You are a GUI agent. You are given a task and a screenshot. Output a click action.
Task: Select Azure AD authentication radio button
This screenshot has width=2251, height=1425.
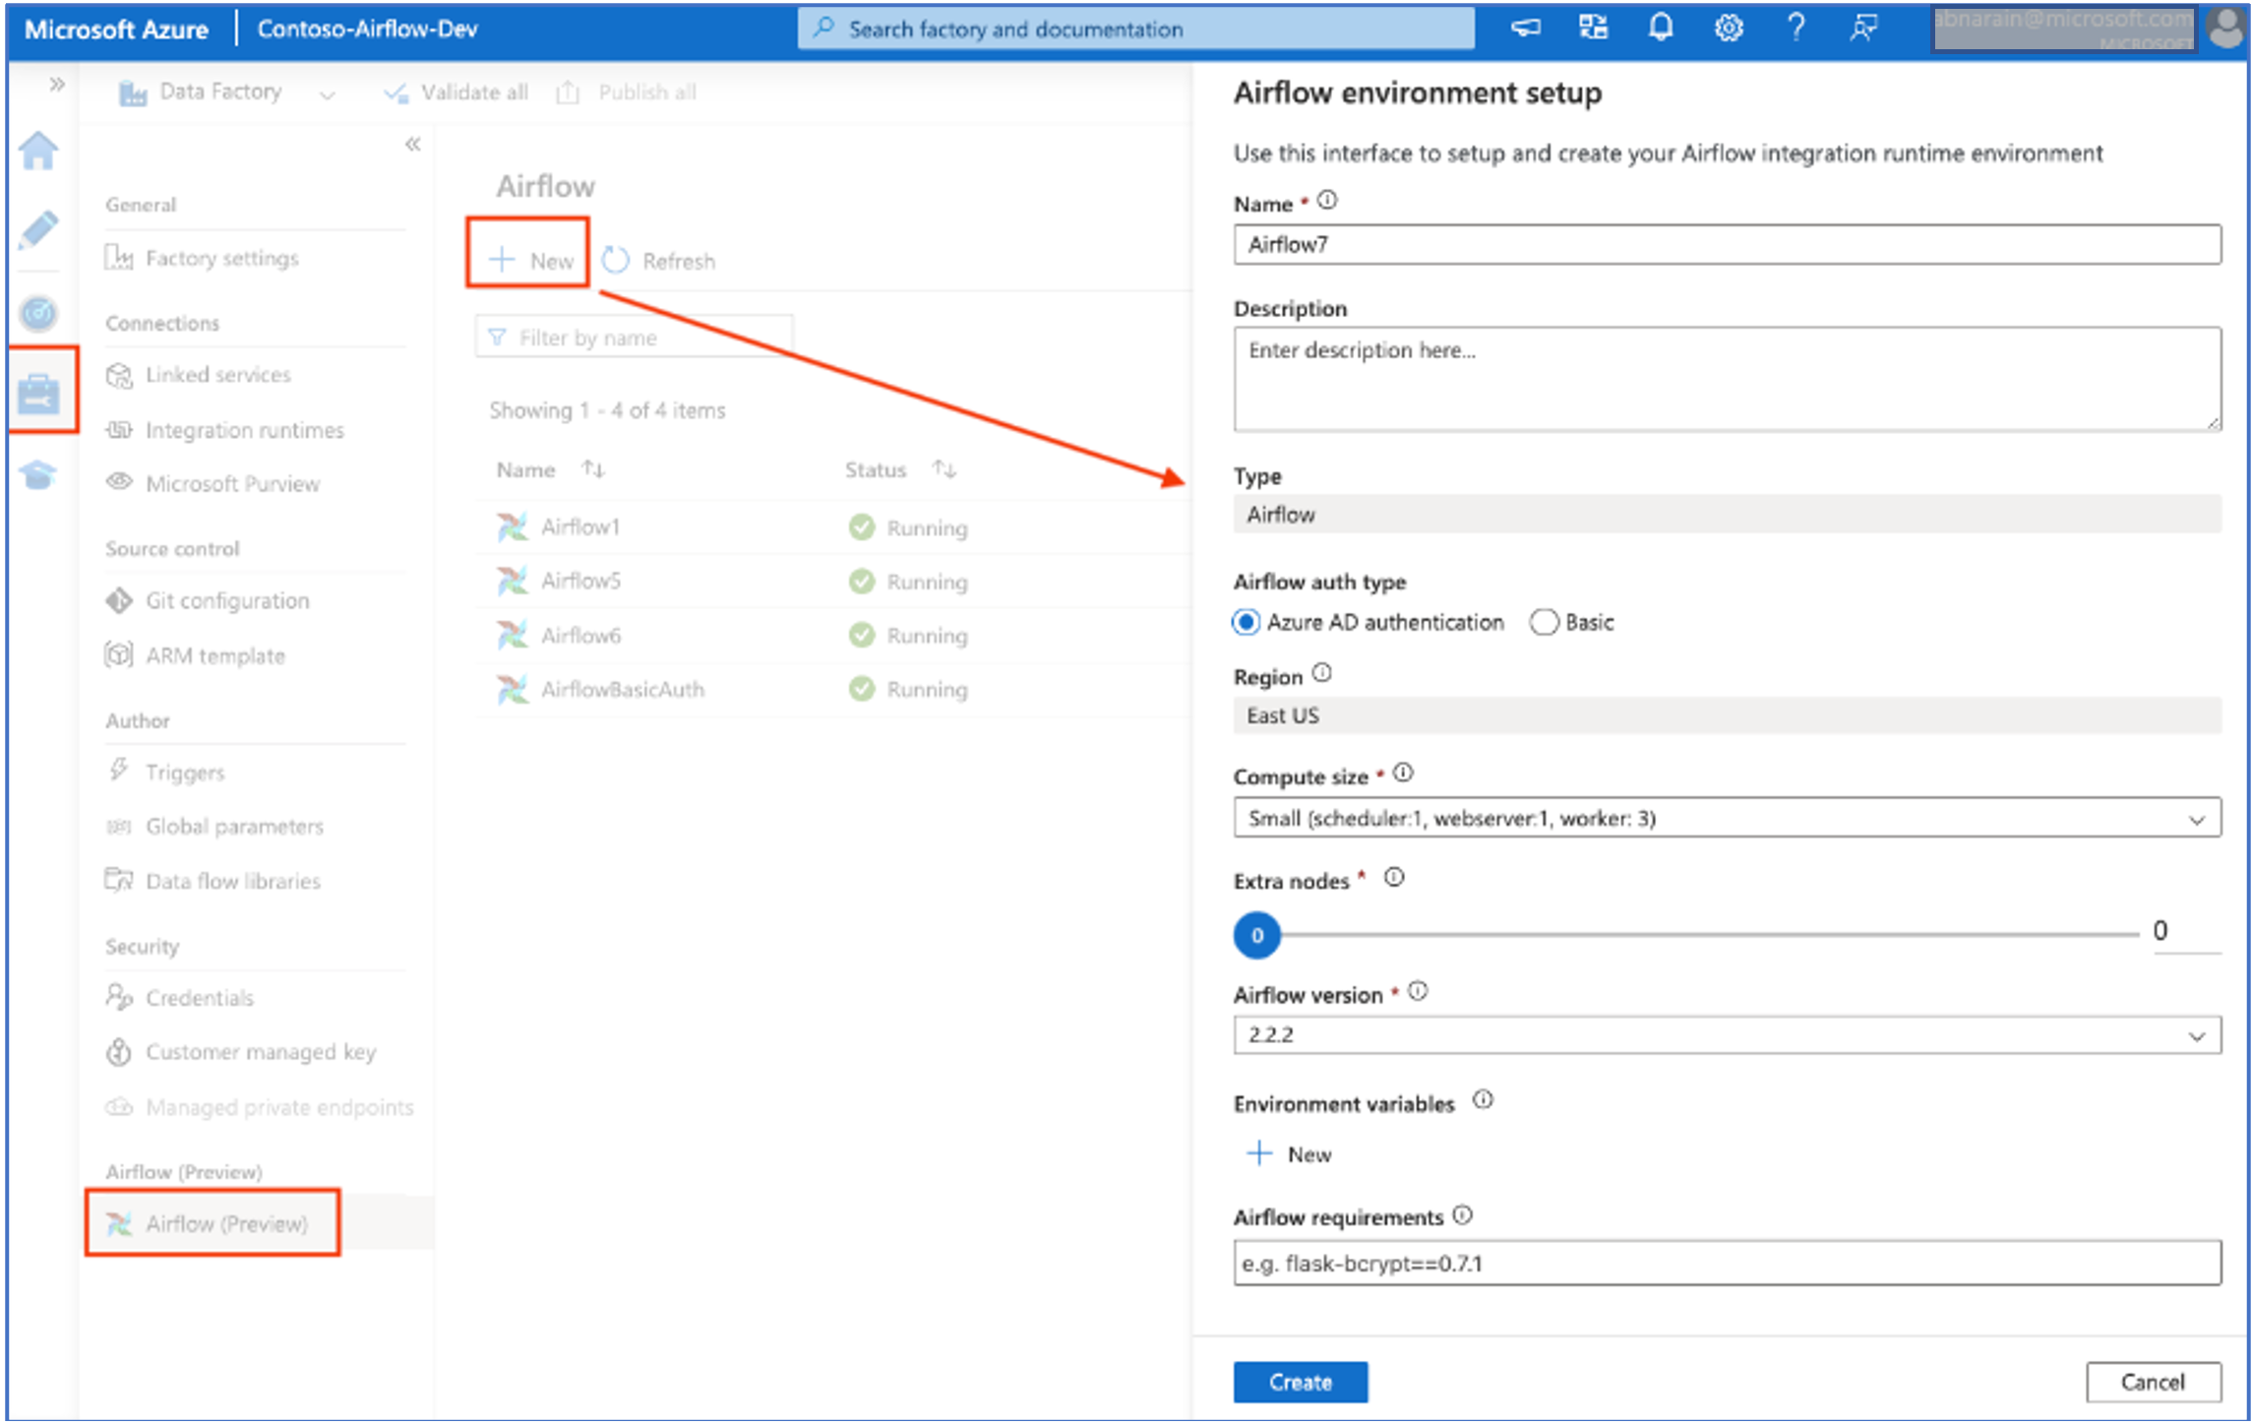[x=1246, y=622]
